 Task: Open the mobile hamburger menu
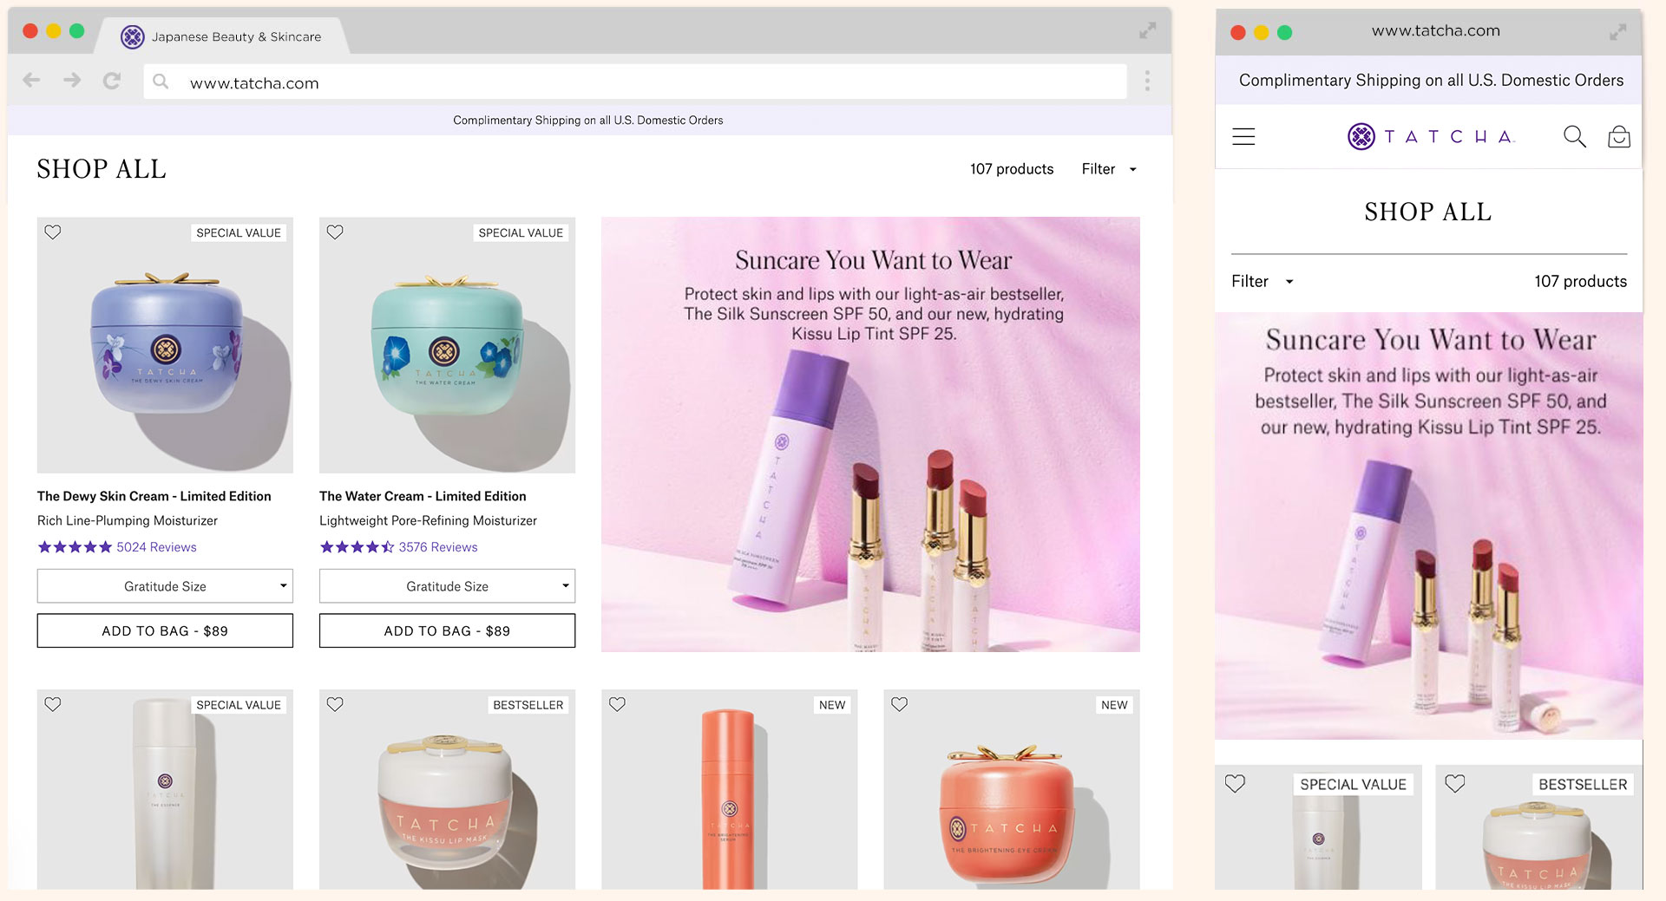pyautogui.click(x=1243, y=136)
